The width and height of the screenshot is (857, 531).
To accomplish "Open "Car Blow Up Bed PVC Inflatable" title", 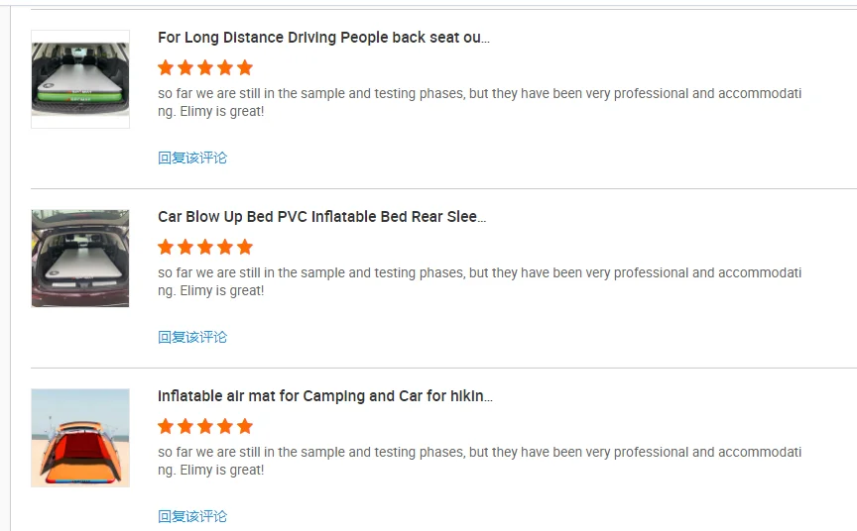I will [x=321, y=217].
